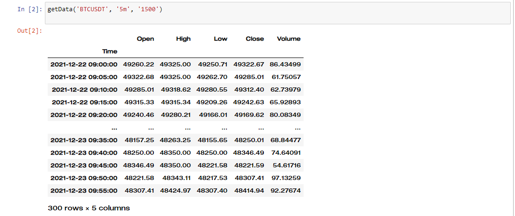Click Volume value 54.61716
Screen dimensions: 515x216
(287, 166)
